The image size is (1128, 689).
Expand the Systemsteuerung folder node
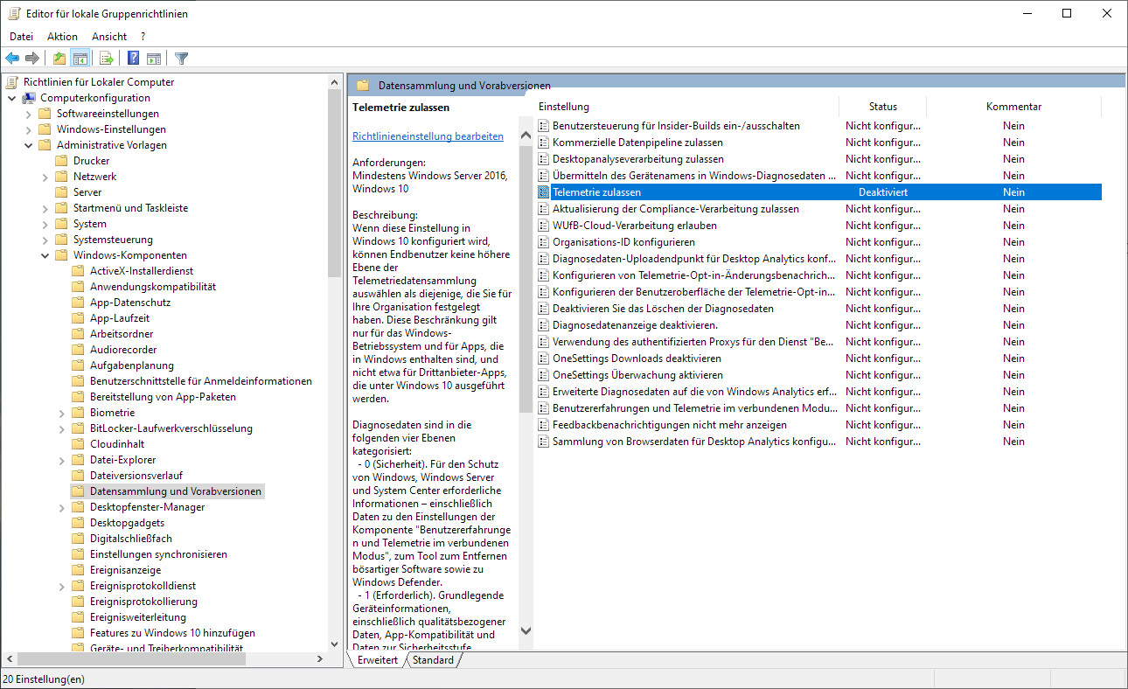click(45, 240)
